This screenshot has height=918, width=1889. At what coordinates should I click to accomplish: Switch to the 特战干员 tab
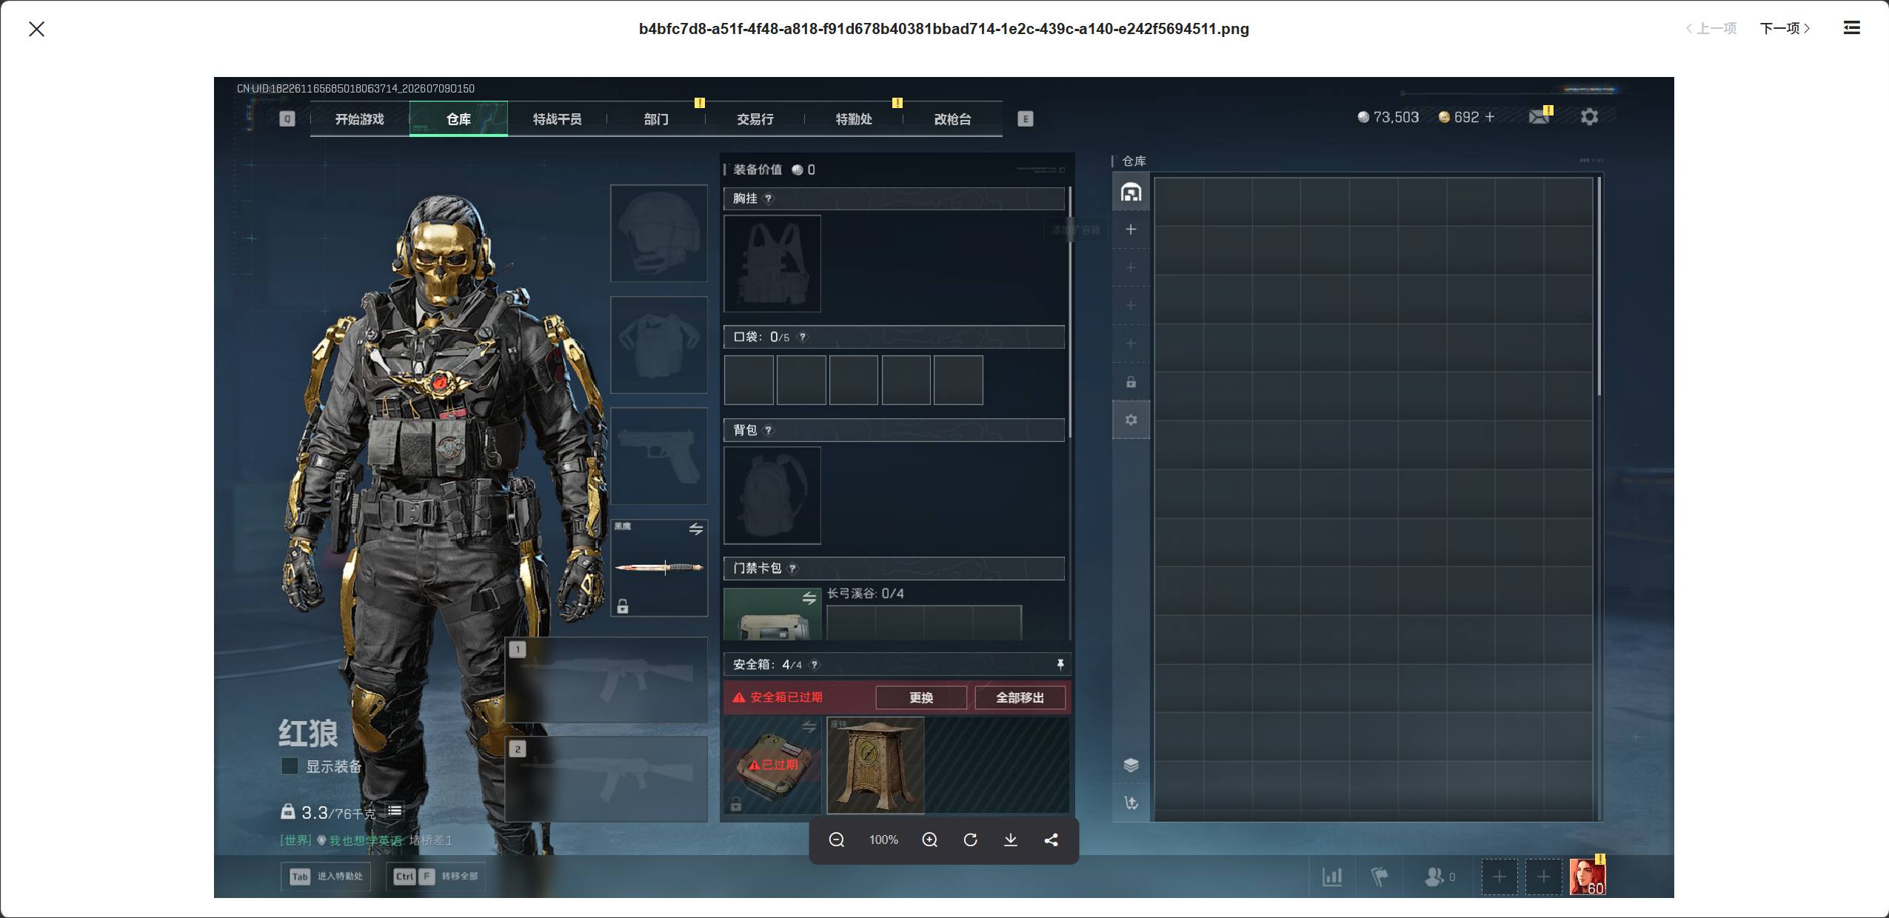click(x=557, y=119)
